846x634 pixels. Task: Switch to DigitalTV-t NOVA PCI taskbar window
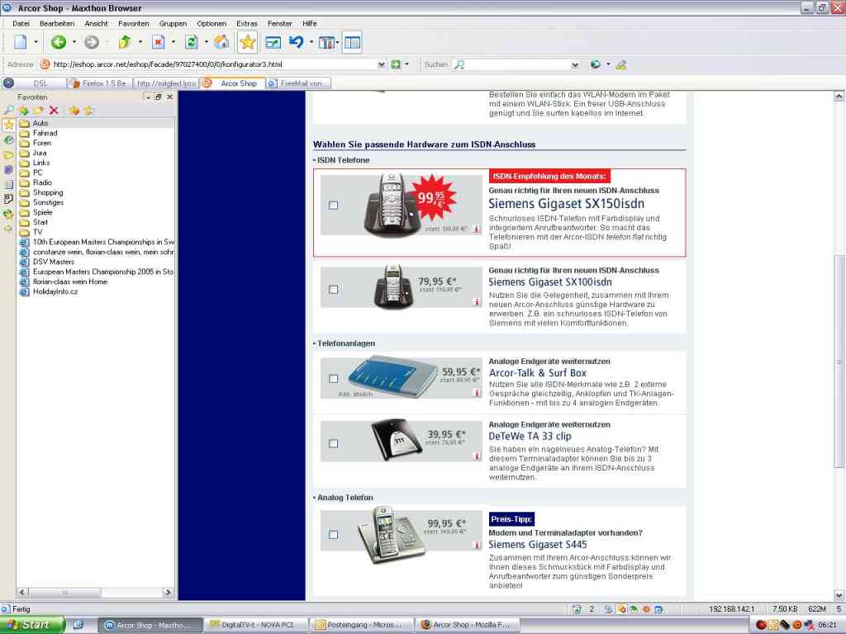(256, 625)
